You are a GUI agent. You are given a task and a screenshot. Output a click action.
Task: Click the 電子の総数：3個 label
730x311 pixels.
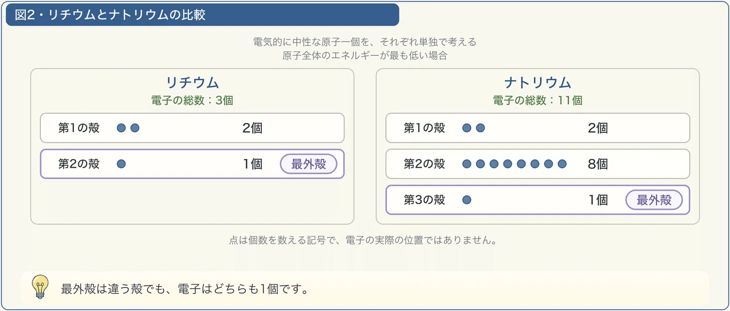tap(192, 101)
